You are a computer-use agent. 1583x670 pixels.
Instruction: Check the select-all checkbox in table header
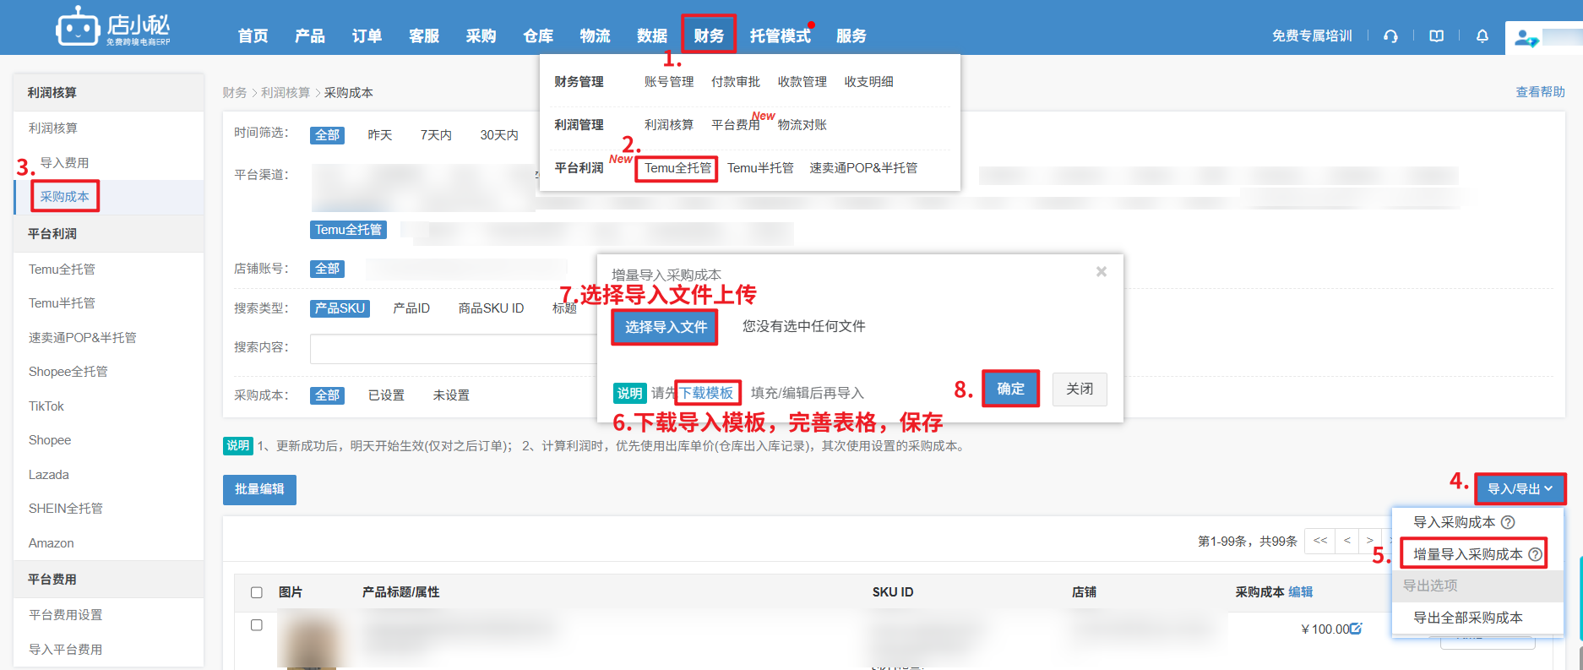point(257,592)
